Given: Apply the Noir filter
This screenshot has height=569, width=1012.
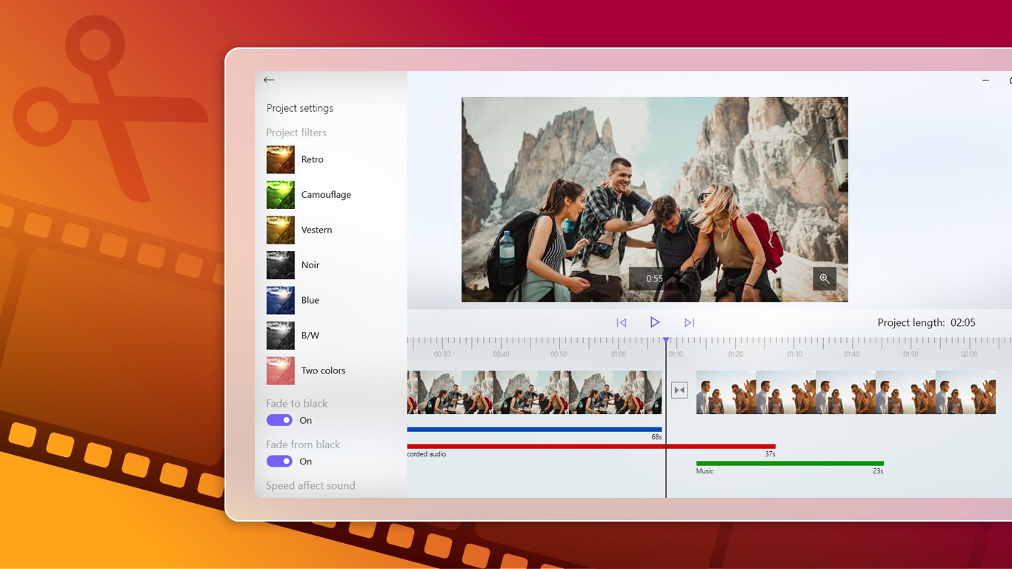Looking at the screenshot, I should 310,264.
